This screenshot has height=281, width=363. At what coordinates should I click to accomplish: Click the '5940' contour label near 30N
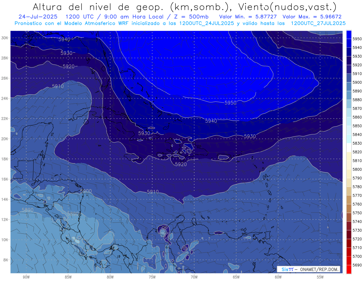(64, 39)
